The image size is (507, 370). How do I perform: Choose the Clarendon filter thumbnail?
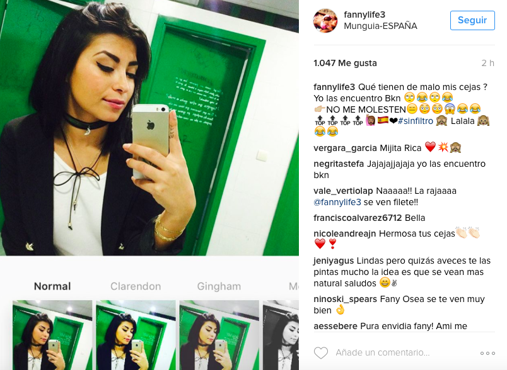pos(136,335)
